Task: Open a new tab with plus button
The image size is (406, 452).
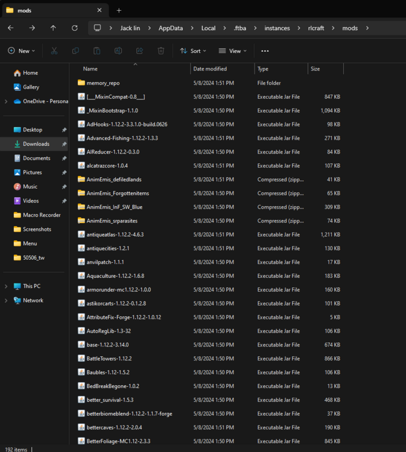Action: point(119,11)
